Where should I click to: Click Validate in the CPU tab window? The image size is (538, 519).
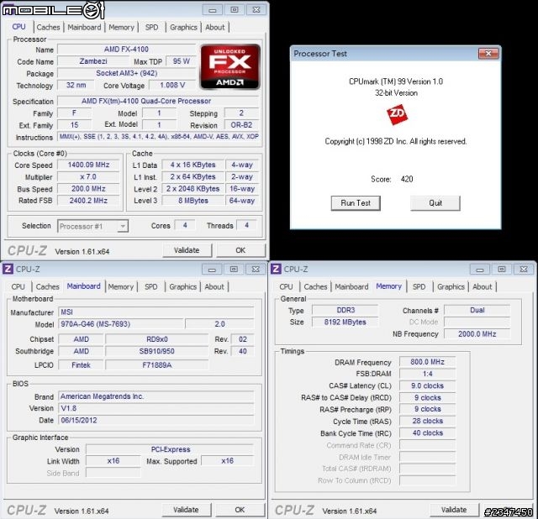coord(187,250)
